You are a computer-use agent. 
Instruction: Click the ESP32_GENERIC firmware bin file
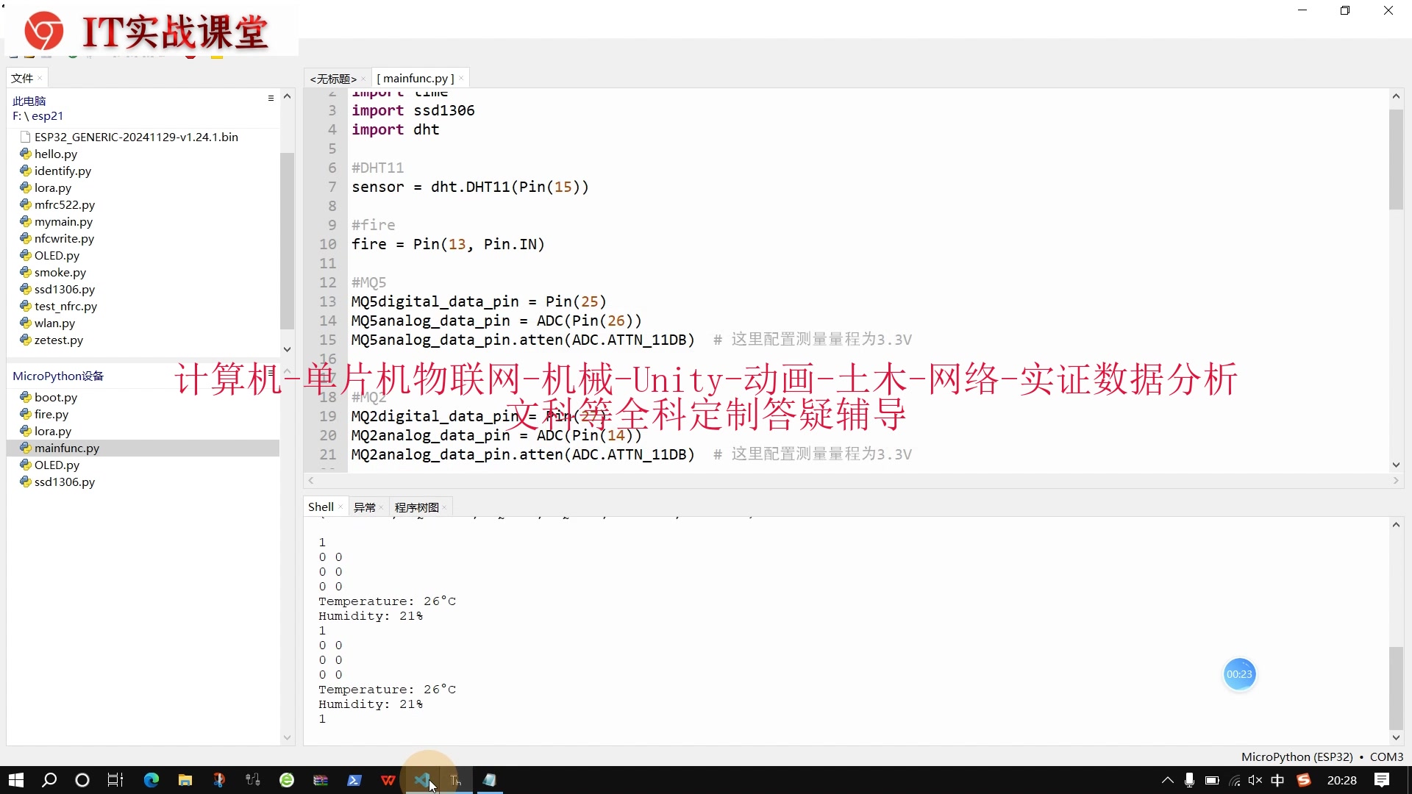[136, 137]
